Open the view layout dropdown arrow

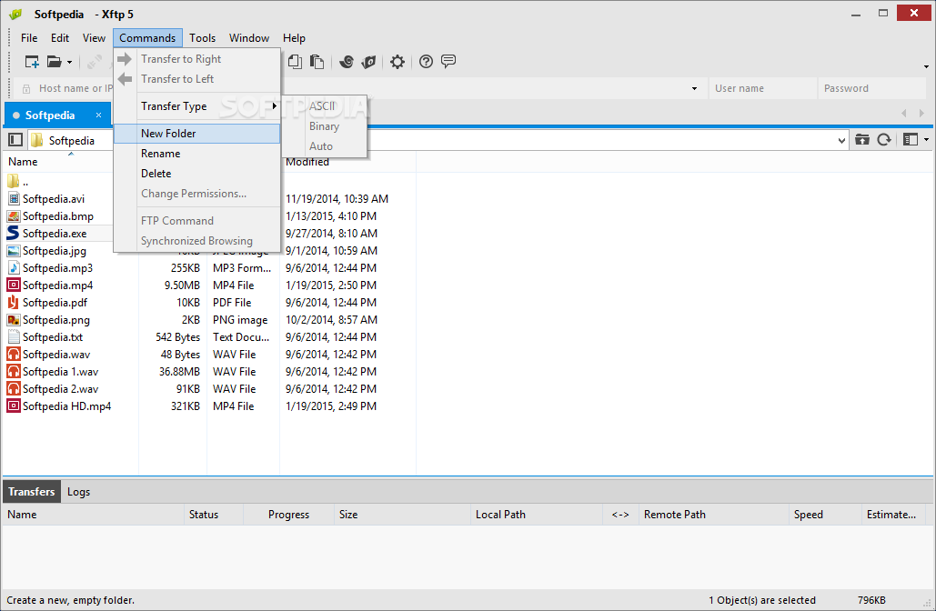point(926,140)
